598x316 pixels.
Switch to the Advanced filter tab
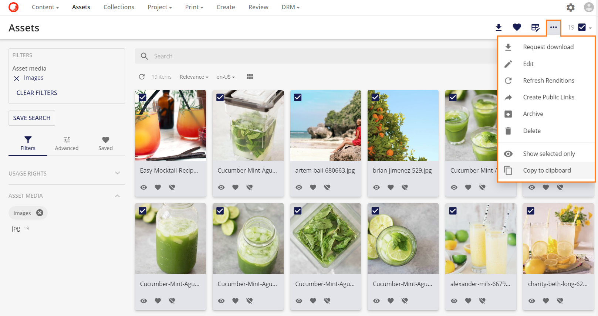[x=67, y=144]
